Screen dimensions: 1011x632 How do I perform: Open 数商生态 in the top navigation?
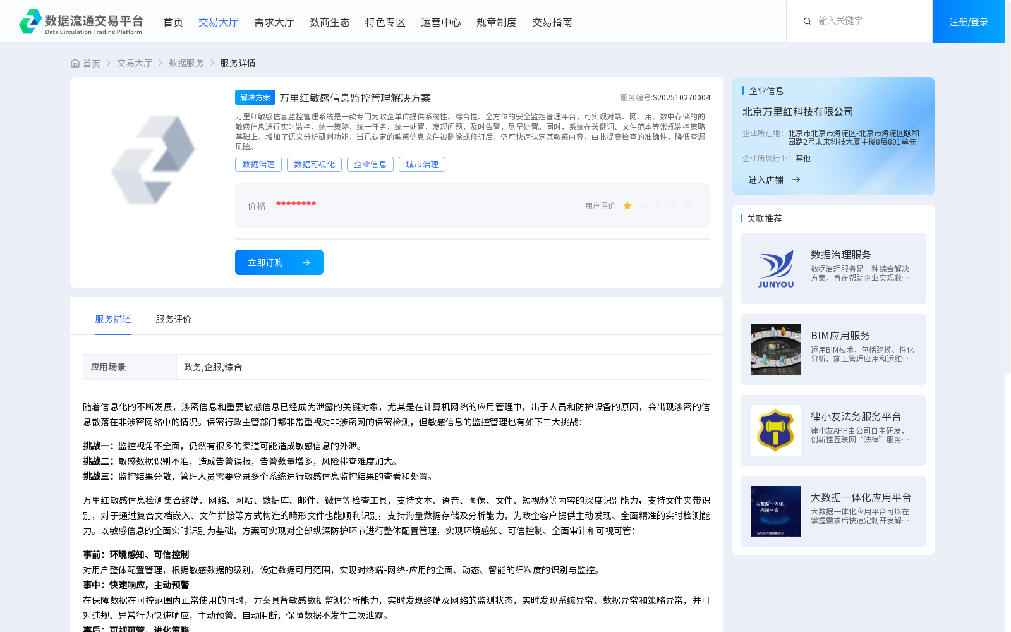(x=330, y=22)
